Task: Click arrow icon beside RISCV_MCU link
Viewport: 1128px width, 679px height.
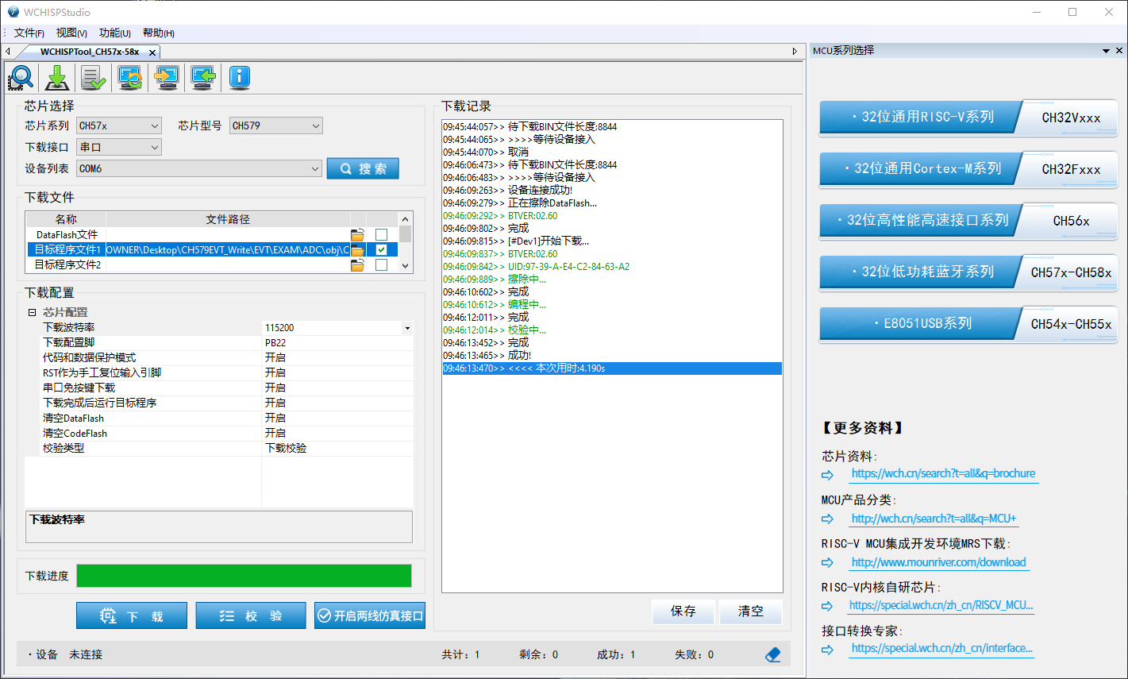Action: click(828, 606)
